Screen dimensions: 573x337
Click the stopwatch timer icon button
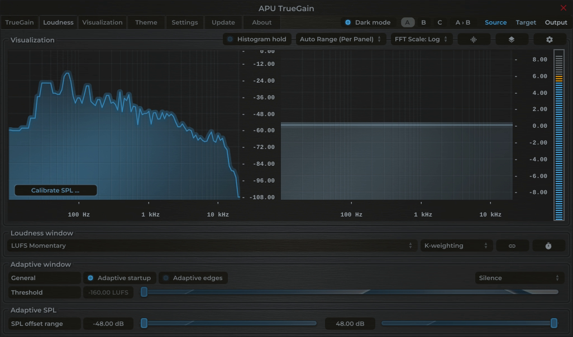pos(548,246)
